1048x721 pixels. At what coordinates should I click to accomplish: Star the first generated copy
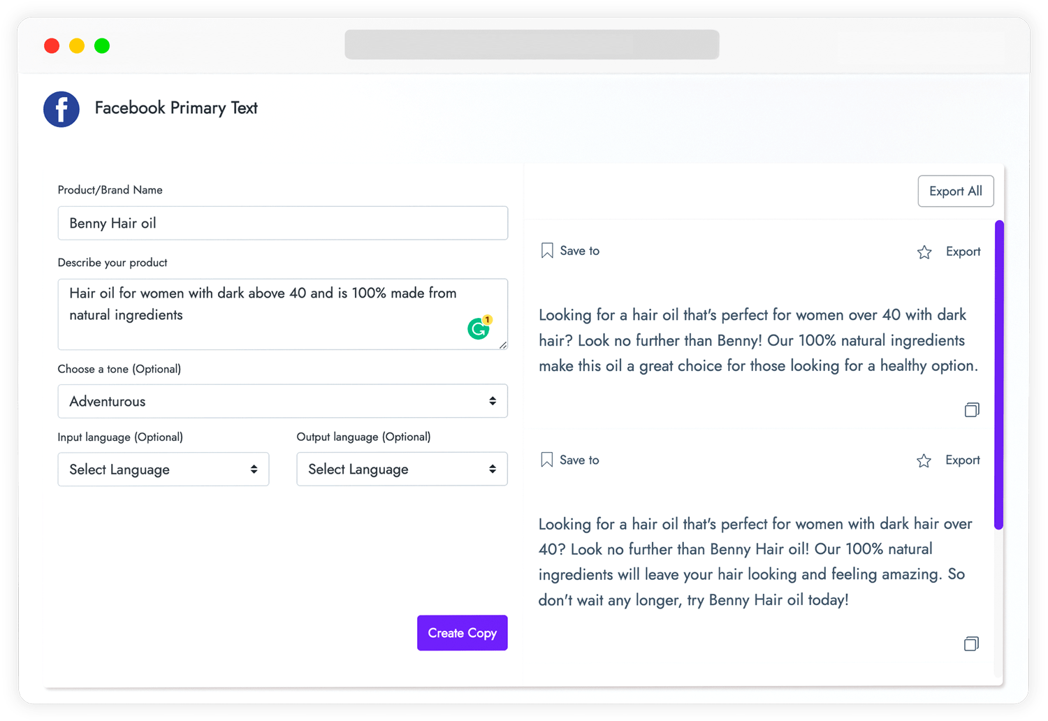click(x=924, y=252)
